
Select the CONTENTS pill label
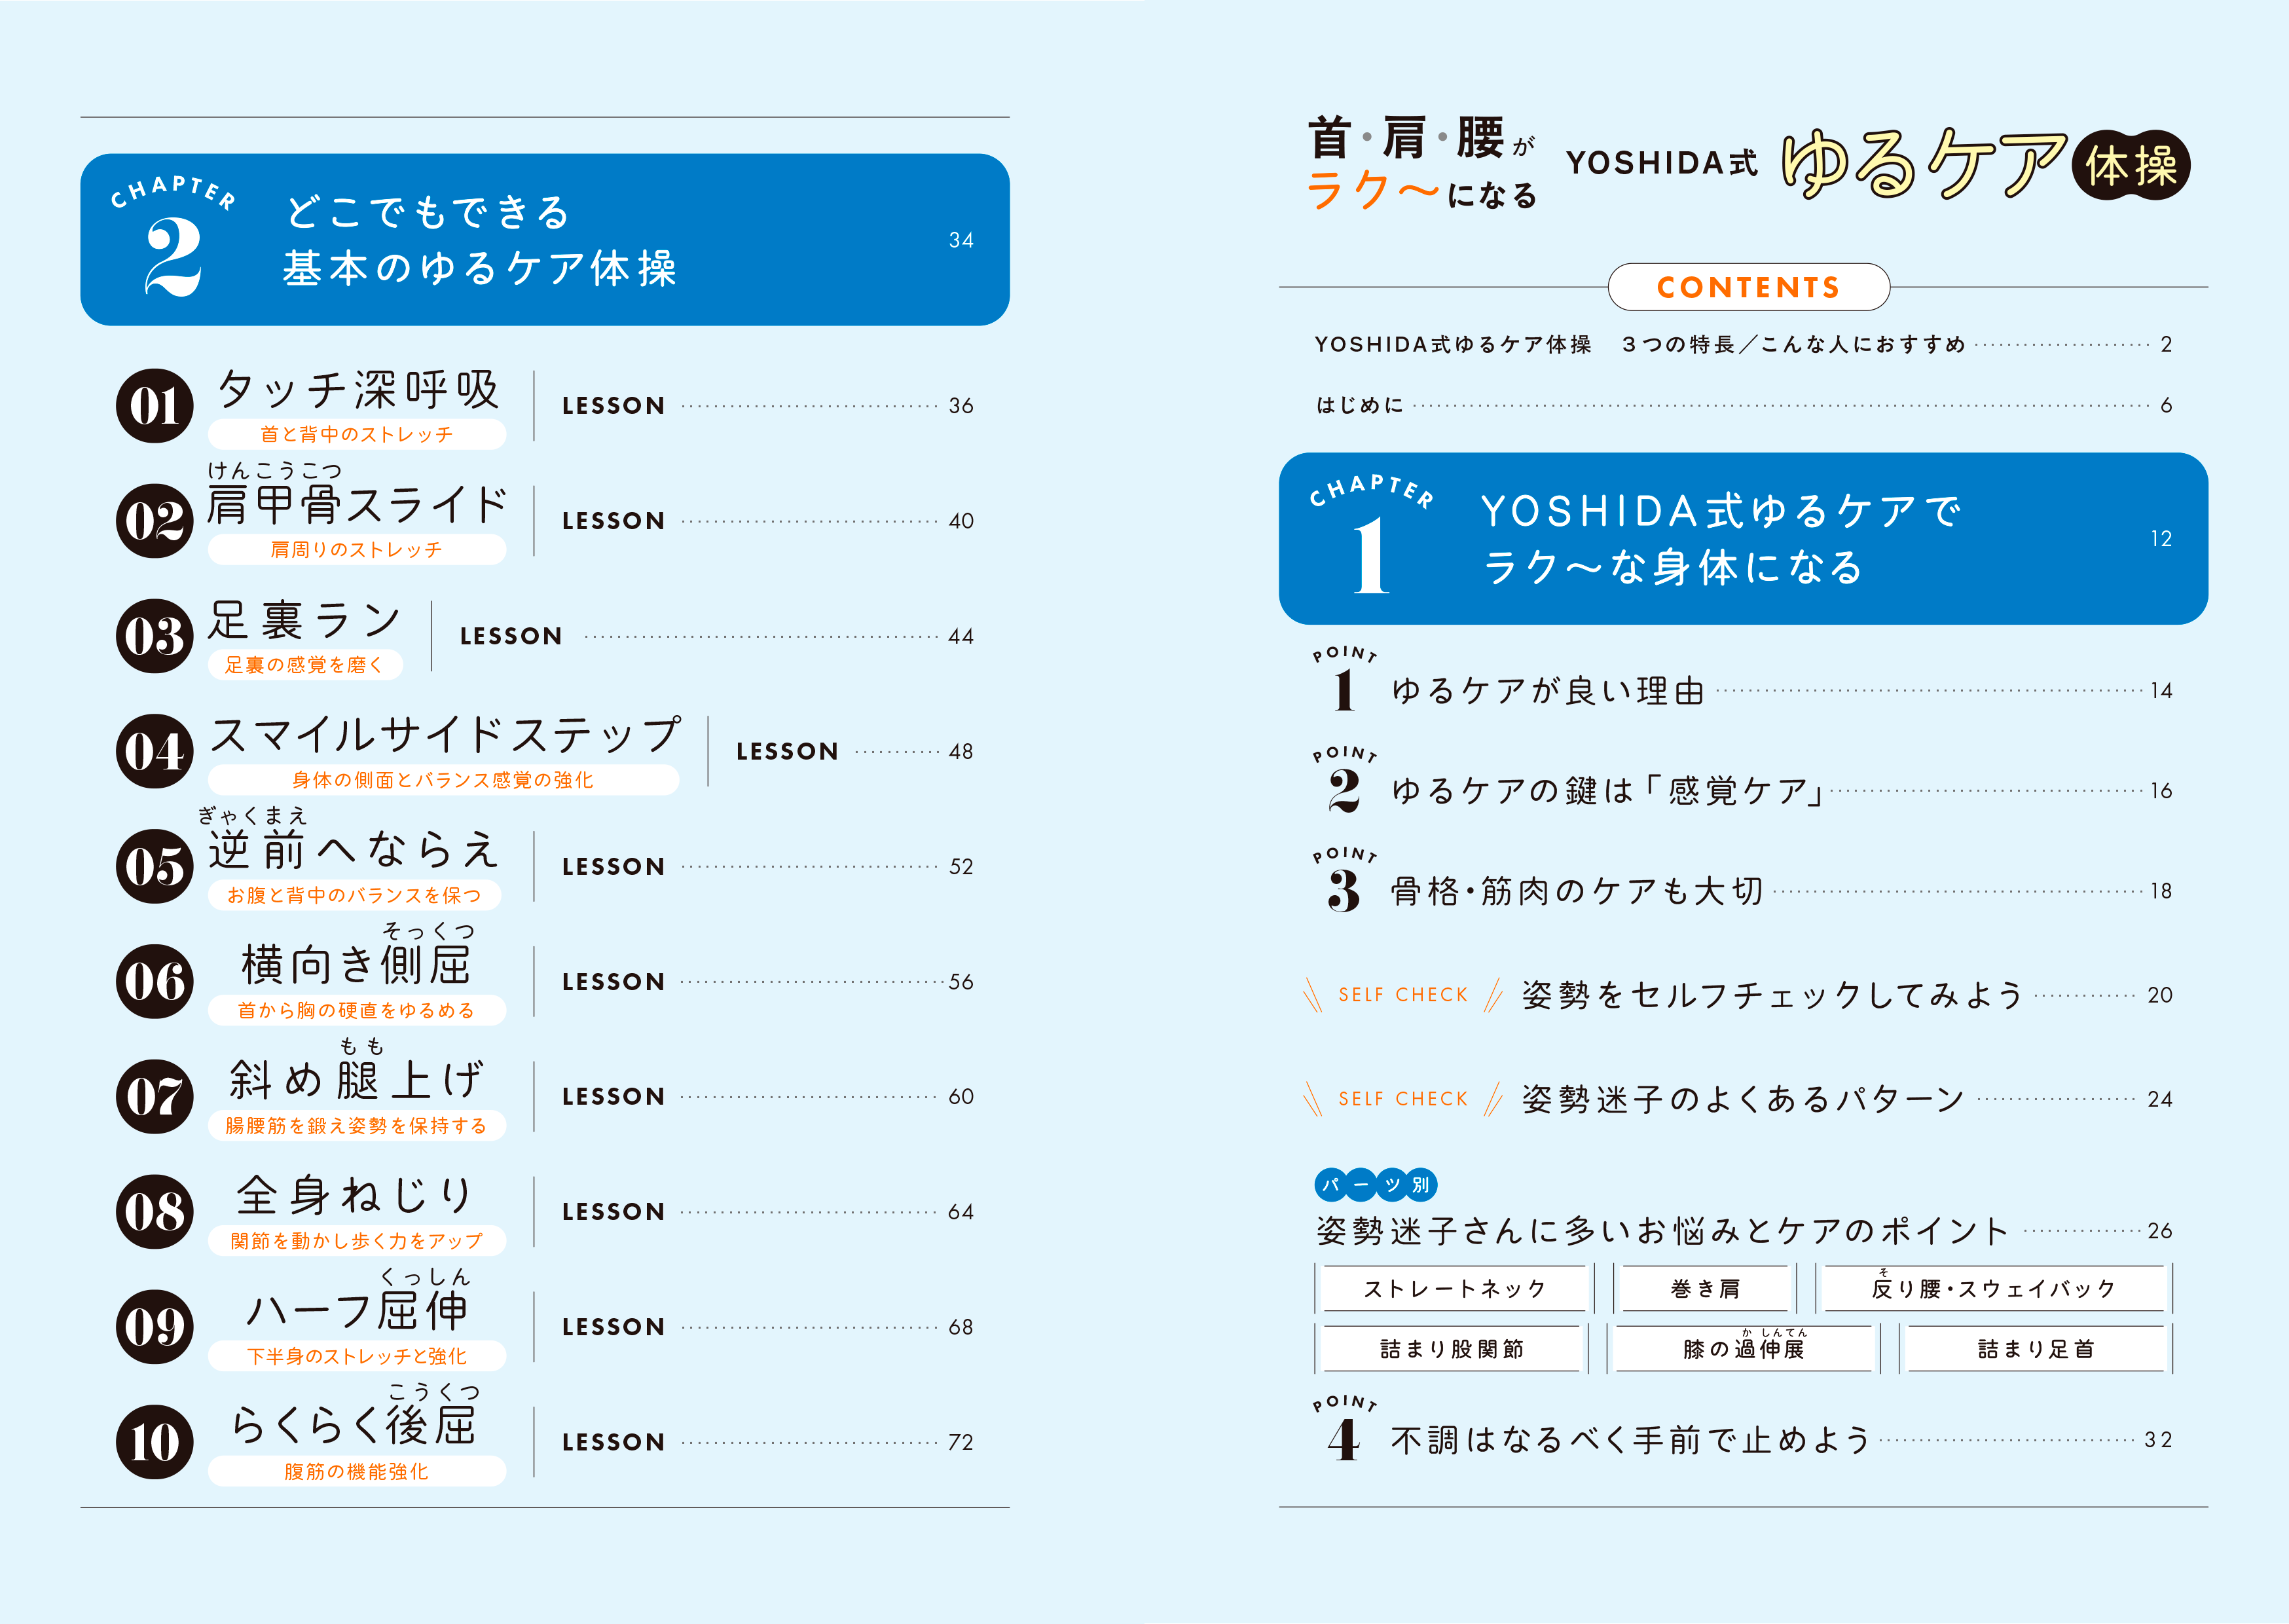click(x=1748, y=288)
